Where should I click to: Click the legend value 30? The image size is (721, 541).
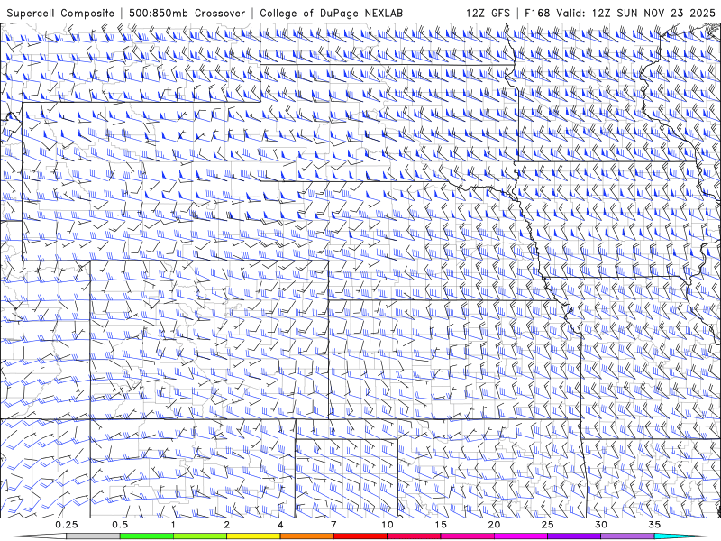click(x=600, y=525)
